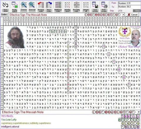Click Save screen floppy disk icon
The height and width of the screenshot is (129, 141).
(95, 5)
